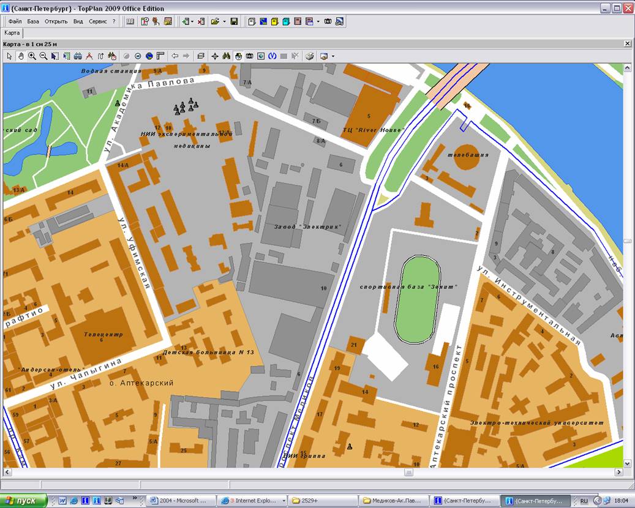Open the Сервис menu
Image resolution: width=635 pixels, height=508 pixels.
pos(97,21)
